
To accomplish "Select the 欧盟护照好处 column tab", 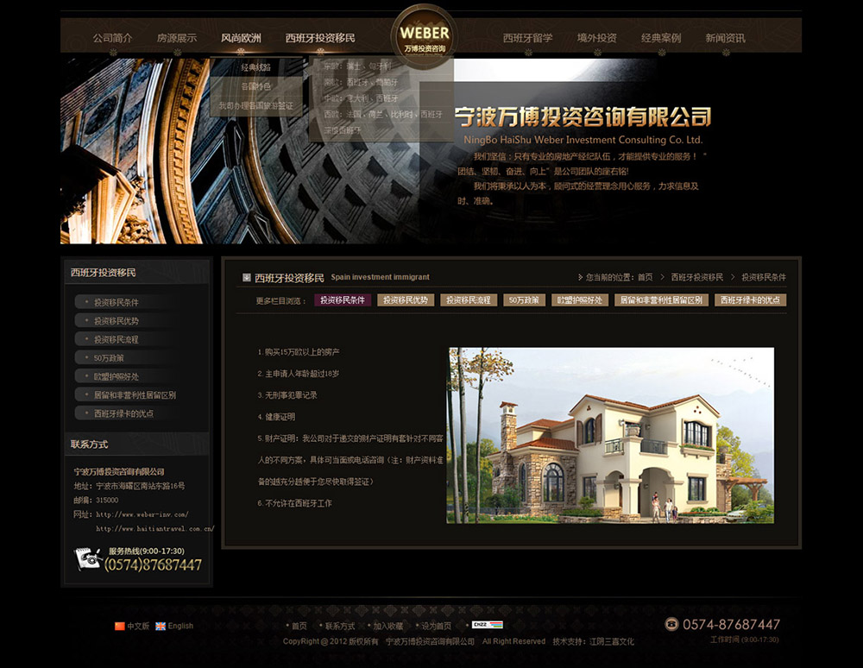I will coord(579,300).
